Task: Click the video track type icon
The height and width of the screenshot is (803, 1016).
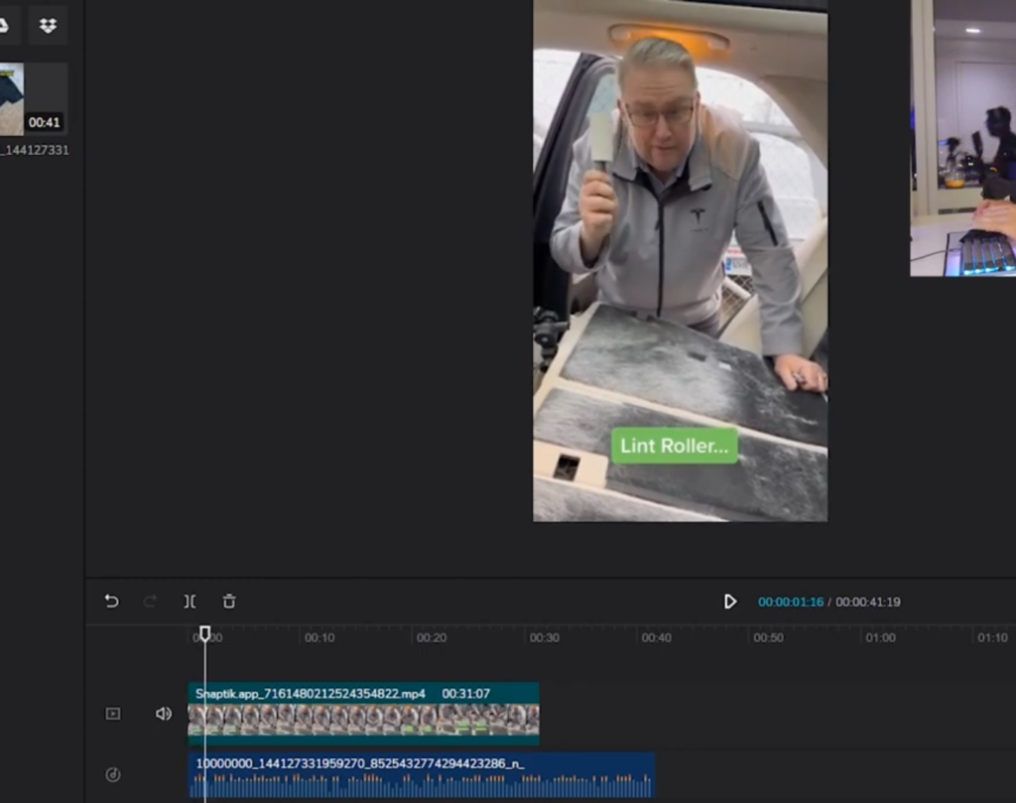Action: tap(113, 714)
